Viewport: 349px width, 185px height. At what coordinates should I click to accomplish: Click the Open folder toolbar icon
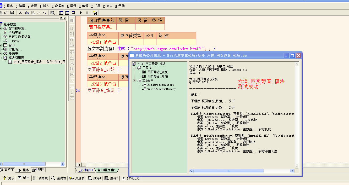pos(7,13)
